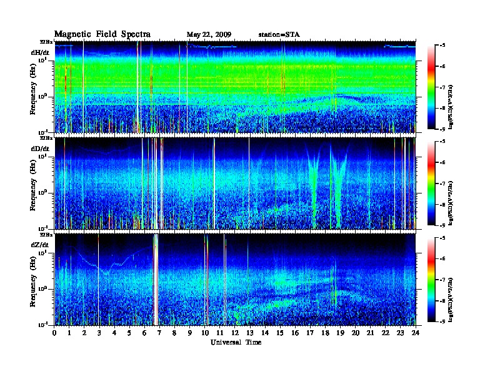
Task: Click the hour "23" tick label
Action: (x=400, y=333)
